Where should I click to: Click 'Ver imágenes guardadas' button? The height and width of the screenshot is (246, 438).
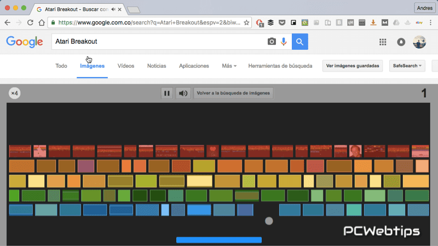(353, 66)
